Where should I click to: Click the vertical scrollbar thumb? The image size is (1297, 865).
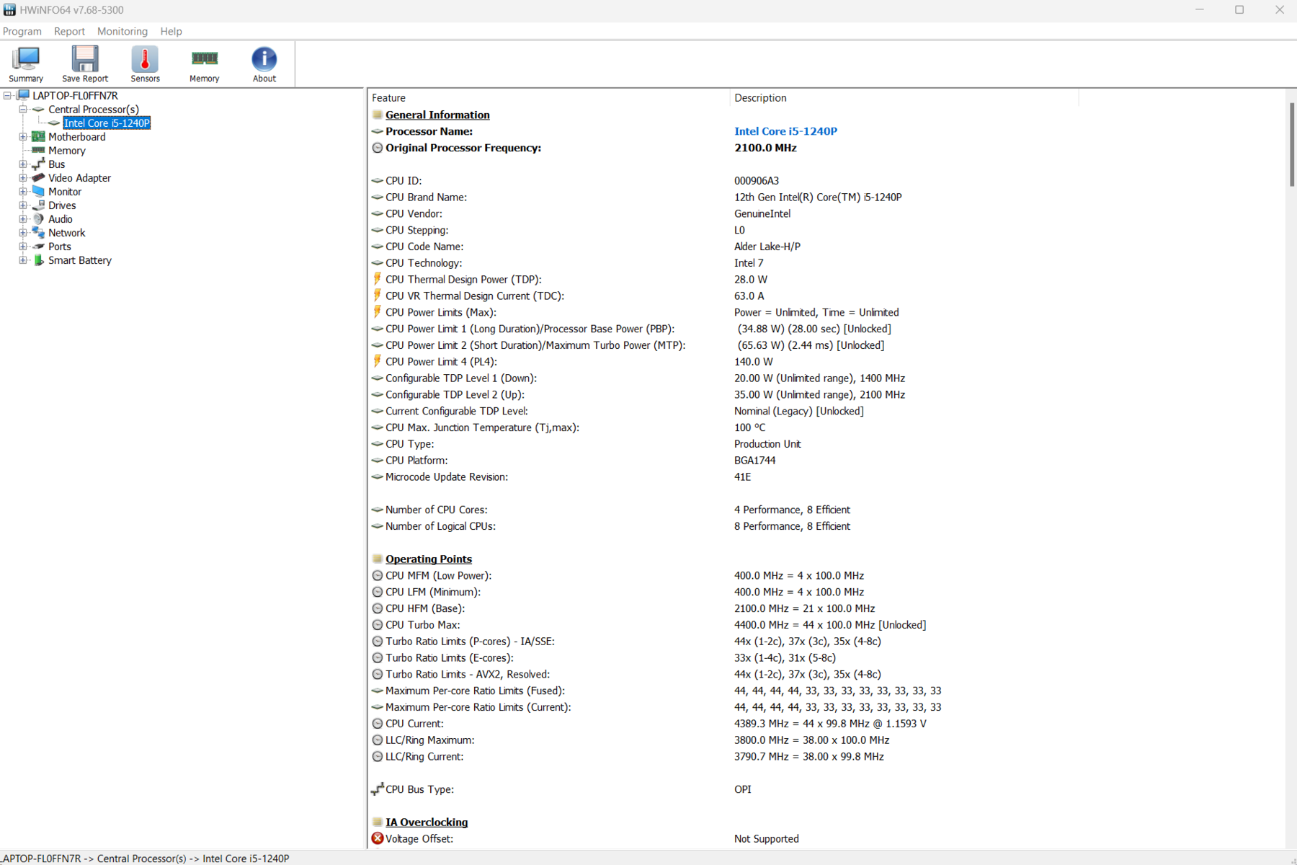coord(1291,144)
